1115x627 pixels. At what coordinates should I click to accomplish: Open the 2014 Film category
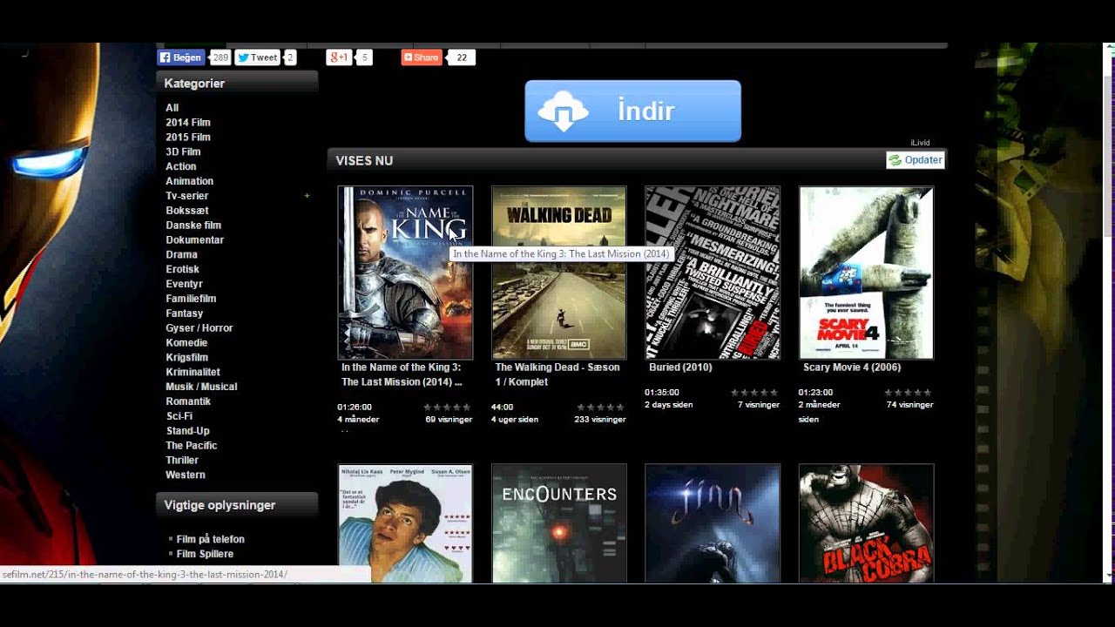click(x=188, y=123)
